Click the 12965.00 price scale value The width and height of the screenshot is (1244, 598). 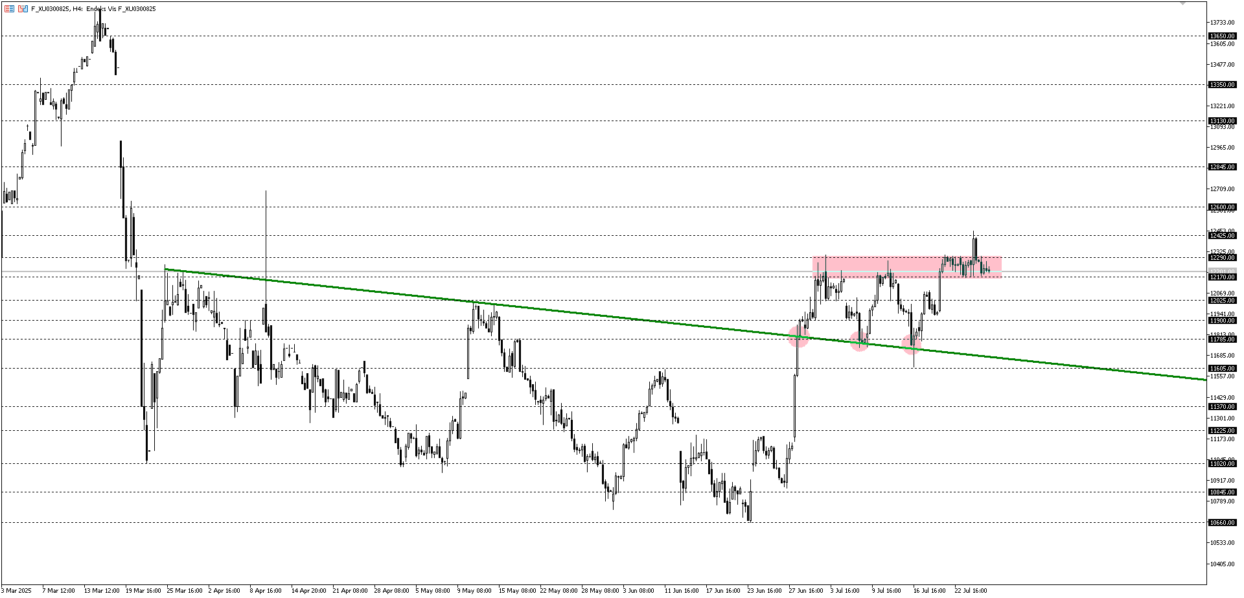click(1223, 147)
